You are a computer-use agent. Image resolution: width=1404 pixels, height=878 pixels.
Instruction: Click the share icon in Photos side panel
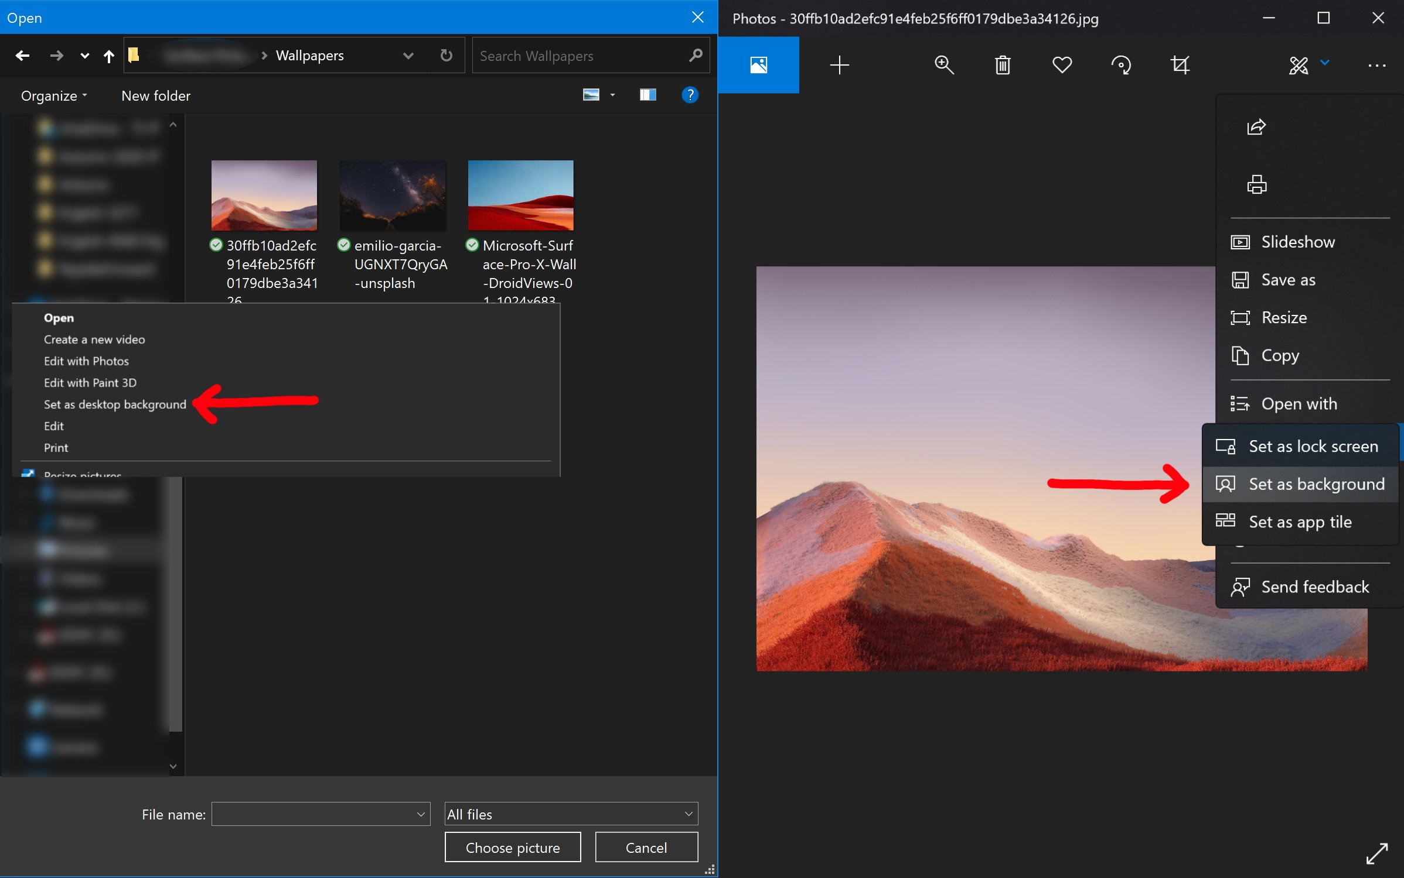click(1258, 125)
